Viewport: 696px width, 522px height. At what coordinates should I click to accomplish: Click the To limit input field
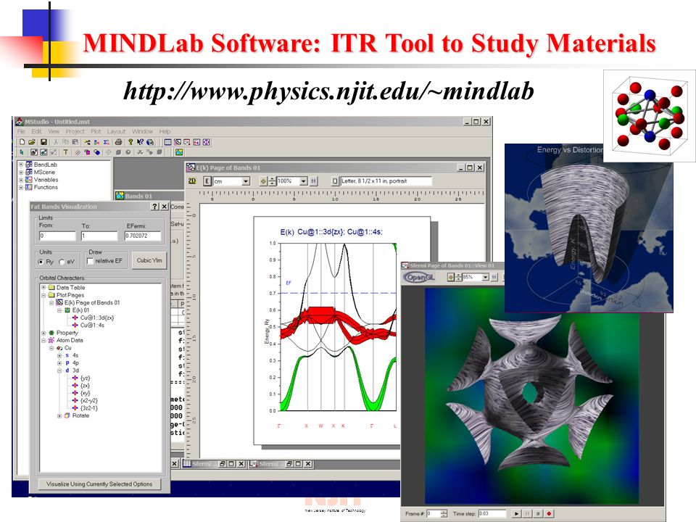tap(99, 236)
